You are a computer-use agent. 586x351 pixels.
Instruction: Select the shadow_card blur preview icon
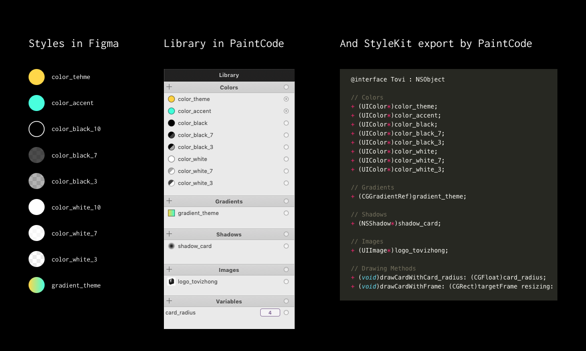(171, 246)
